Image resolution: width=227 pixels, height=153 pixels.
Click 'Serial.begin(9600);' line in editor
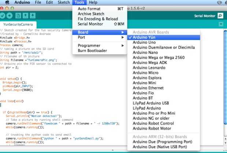click(x=18, y=90)
